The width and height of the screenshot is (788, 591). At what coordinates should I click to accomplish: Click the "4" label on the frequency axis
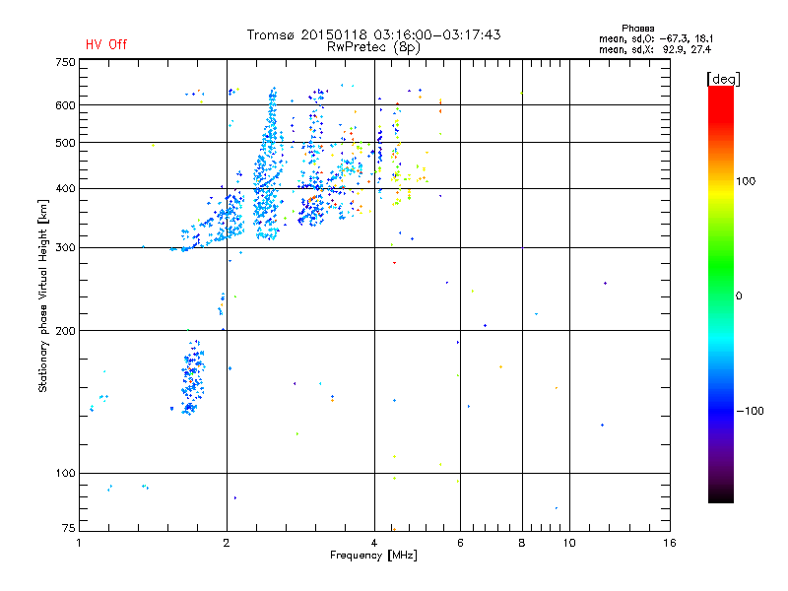point(374,543)
